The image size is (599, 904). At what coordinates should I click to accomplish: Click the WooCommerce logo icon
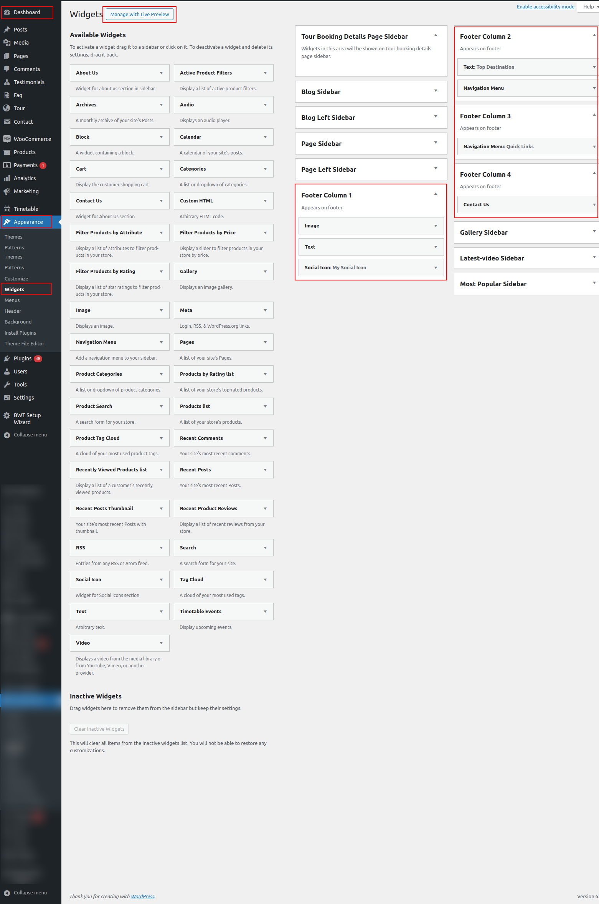pyautogui.click(x=7, y=139)
